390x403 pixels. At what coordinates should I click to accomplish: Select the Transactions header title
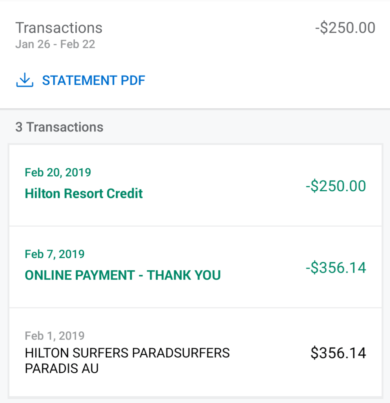(59, 28)
